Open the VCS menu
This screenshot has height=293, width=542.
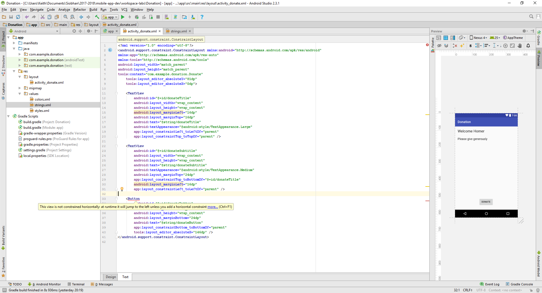tap(124, 10)
